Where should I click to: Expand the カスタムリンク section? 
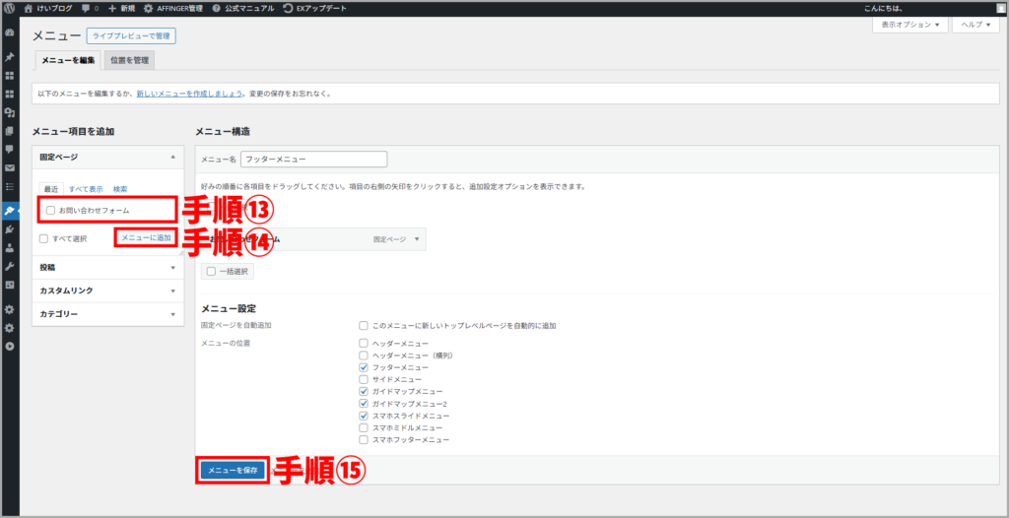[107, 291]
